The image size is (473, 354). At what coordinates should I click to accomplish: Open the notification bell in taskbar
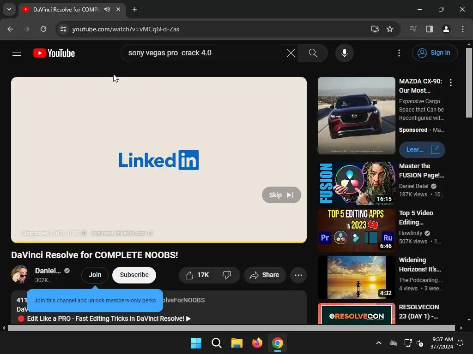click(460, 343)
